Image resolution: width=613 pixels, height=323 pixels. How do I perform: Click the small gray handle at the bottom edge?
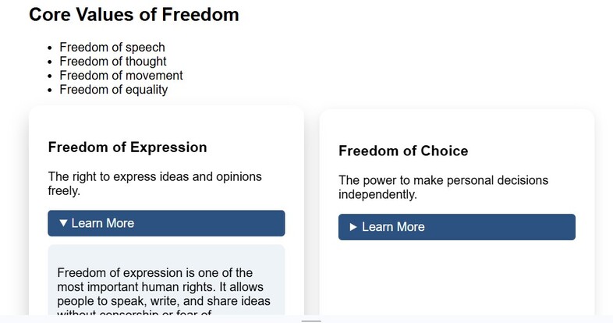point(311,320)
